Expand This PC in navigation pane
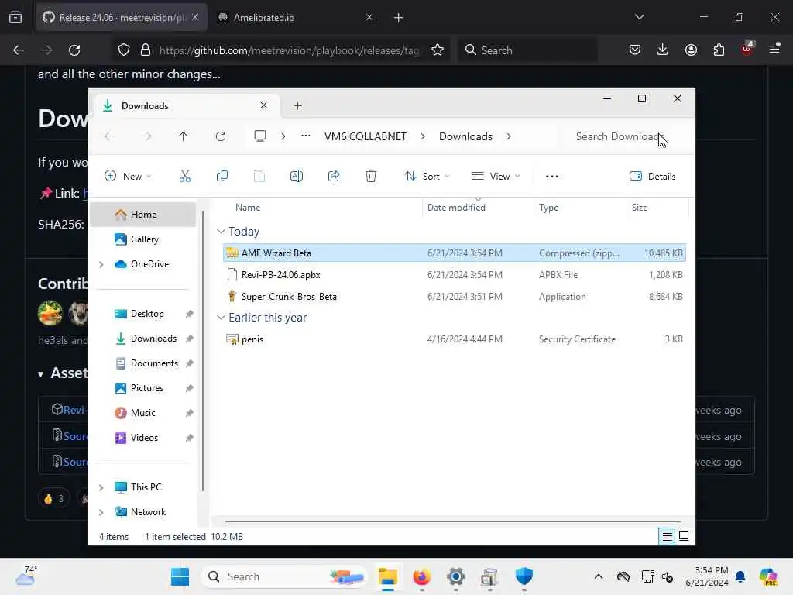This screenshot has height=595, width=793. [x=101, y=487]
